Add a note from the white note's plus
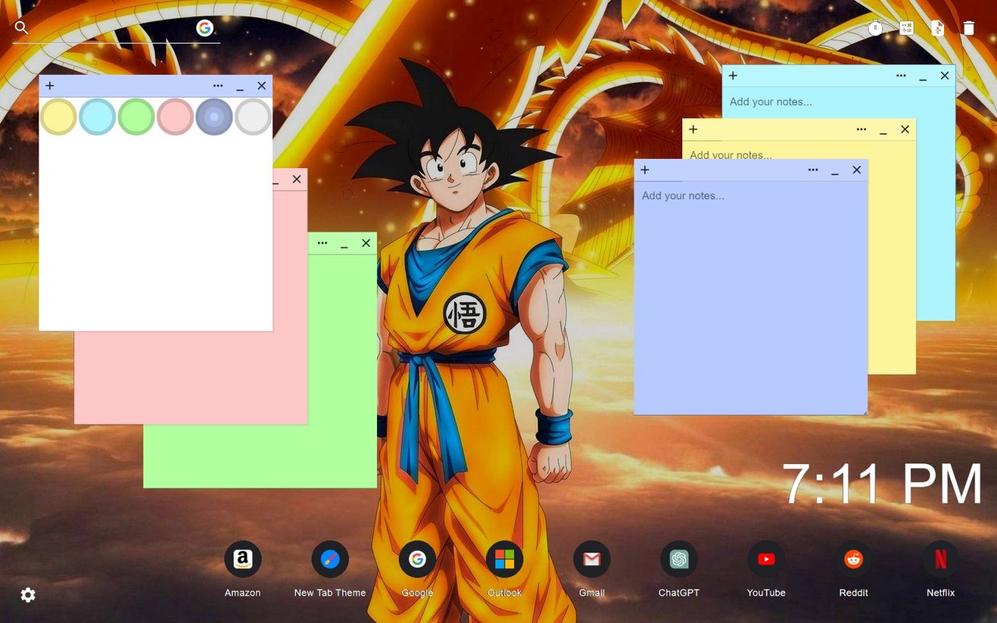The height and width of the screenshot is (623, 997). (x=50, y=86)
